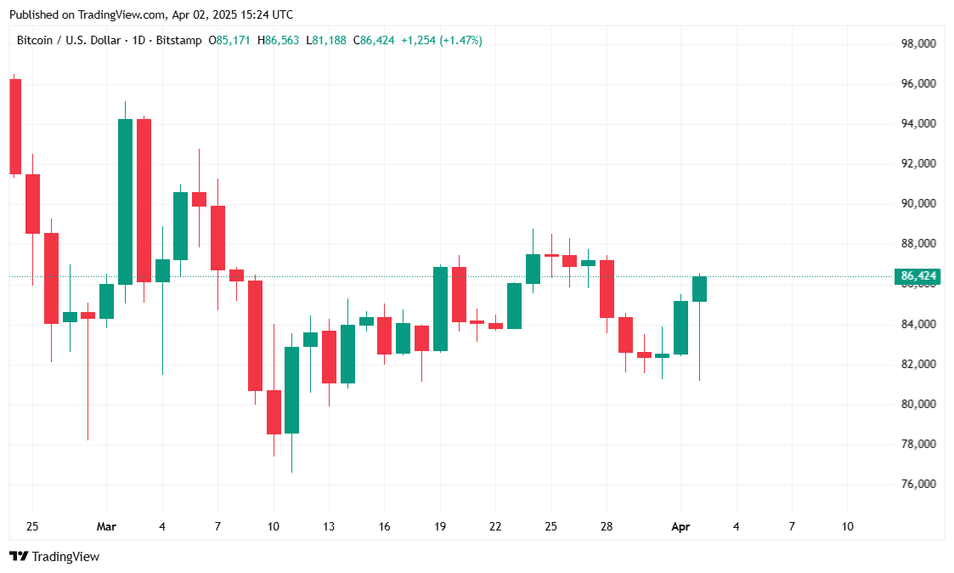Click the 98,000 price scale label
Screen dimensions: 954x573
click(x=918, y=44)
